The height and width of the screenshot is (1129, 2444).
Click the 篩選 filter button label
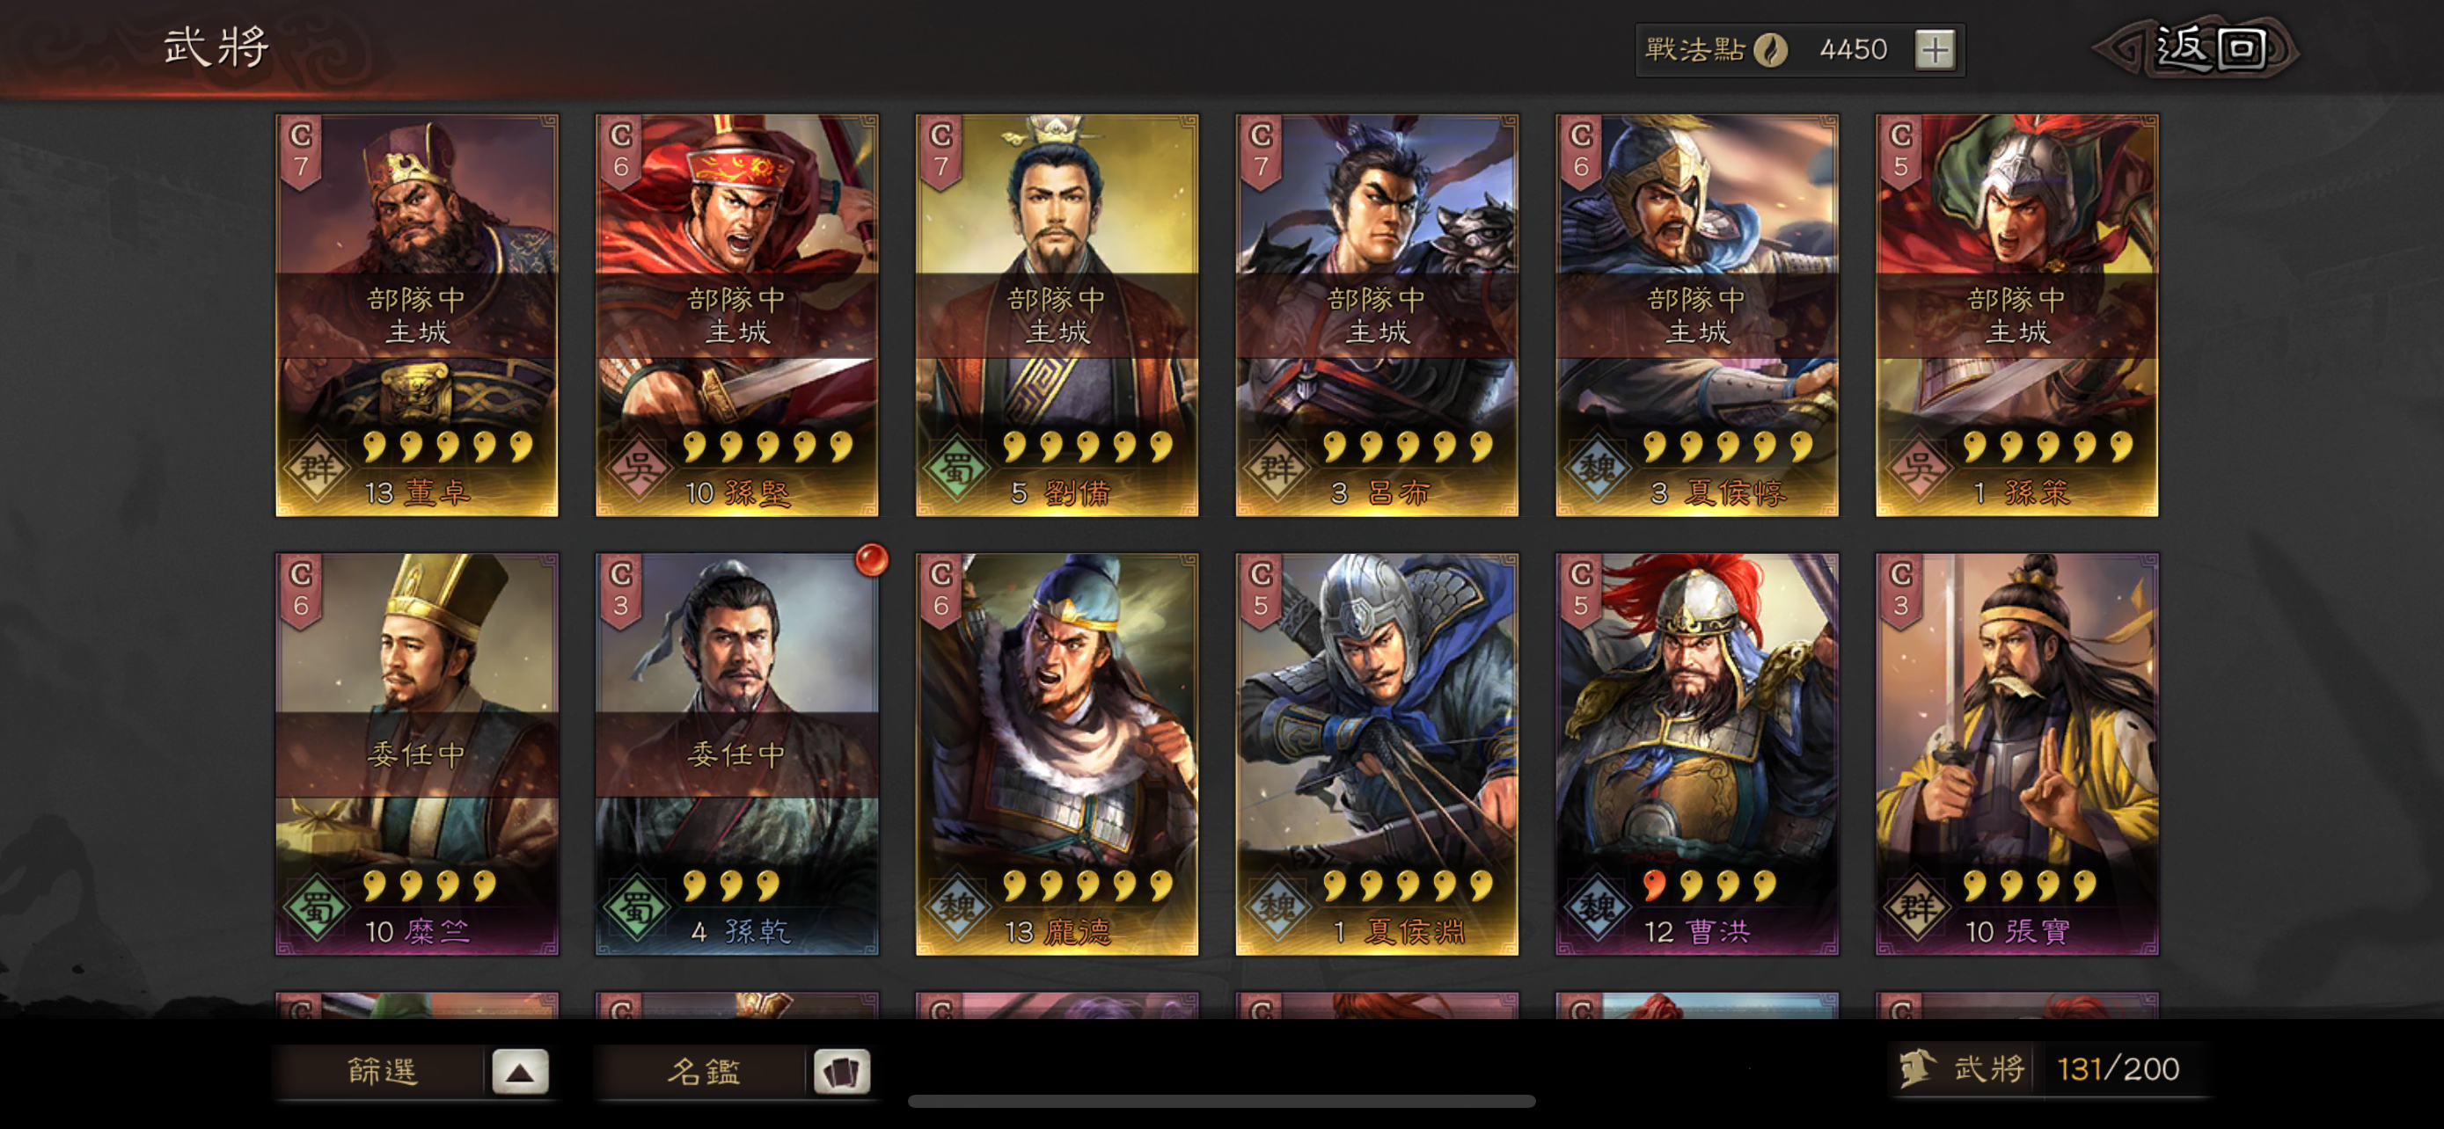382,1071
